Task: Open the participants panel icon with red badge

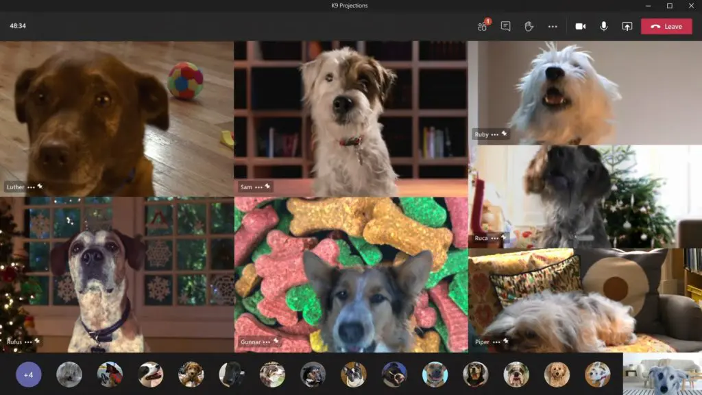Action: pos(483,25)
